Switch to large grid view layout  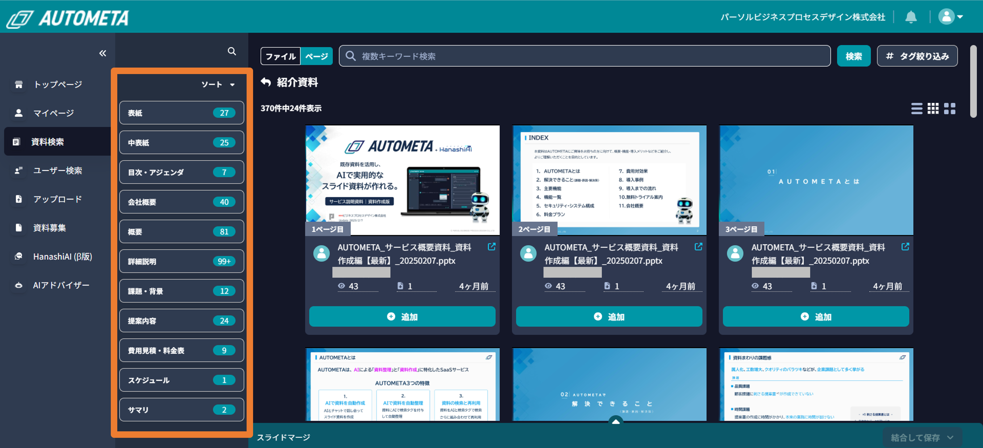[x=950, y=109]
